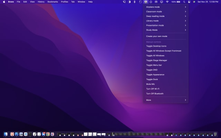The image size is (221, 138).
Task: Expand the Classroom mode submenu
Action: click(x=166, y=11)
